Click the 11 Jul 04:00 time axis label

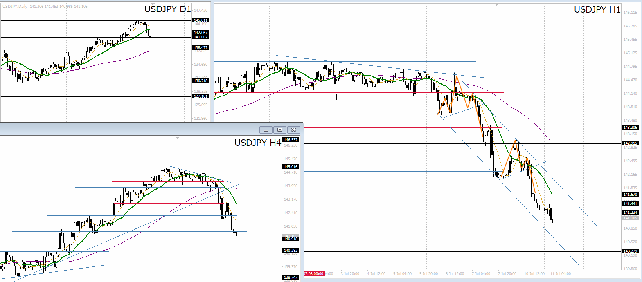click(561, 273)
